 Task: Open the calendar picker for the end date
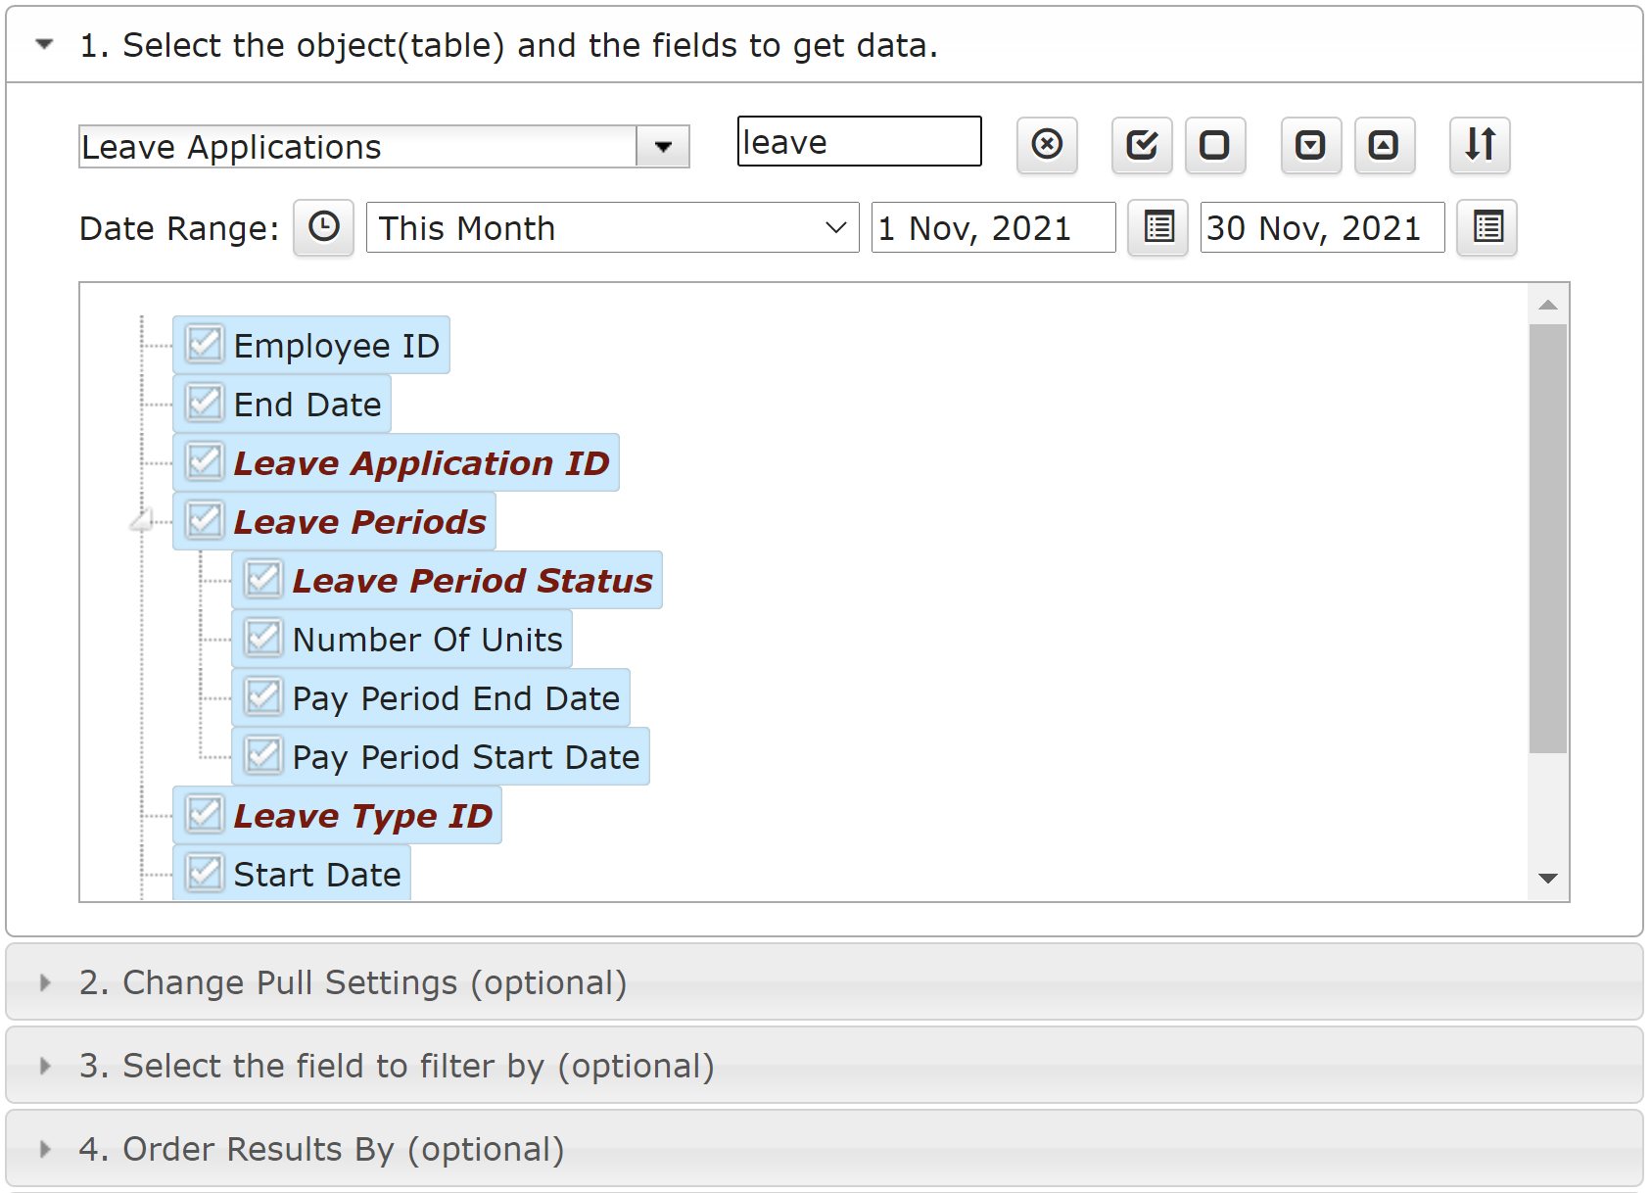[x=1487, y=227]
